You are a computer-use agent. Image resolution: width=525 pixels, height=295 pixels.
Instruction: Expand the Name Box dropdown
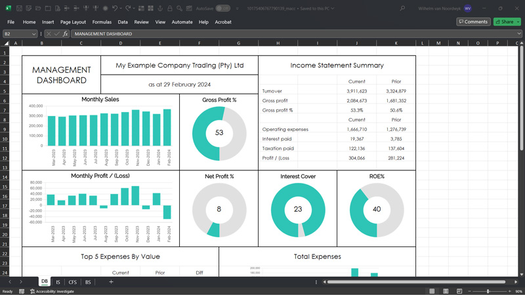pos(34,34)
